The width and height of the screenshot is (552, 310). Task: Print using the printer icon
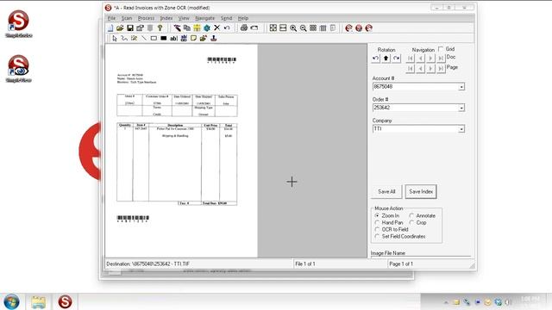point(243,28)
